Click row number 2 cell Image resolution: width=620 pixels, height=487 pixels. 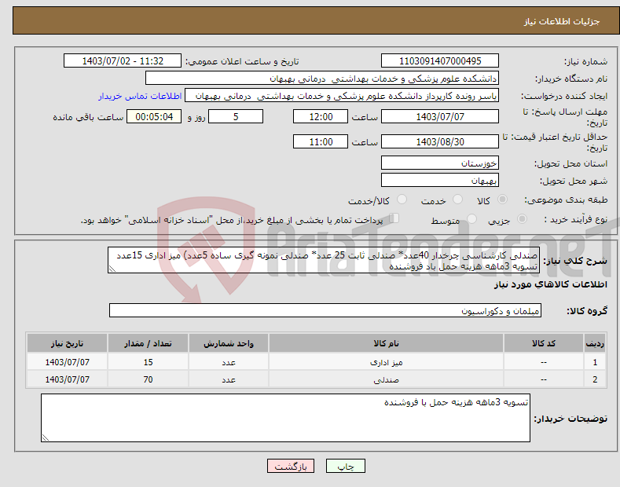coord(595,379)
